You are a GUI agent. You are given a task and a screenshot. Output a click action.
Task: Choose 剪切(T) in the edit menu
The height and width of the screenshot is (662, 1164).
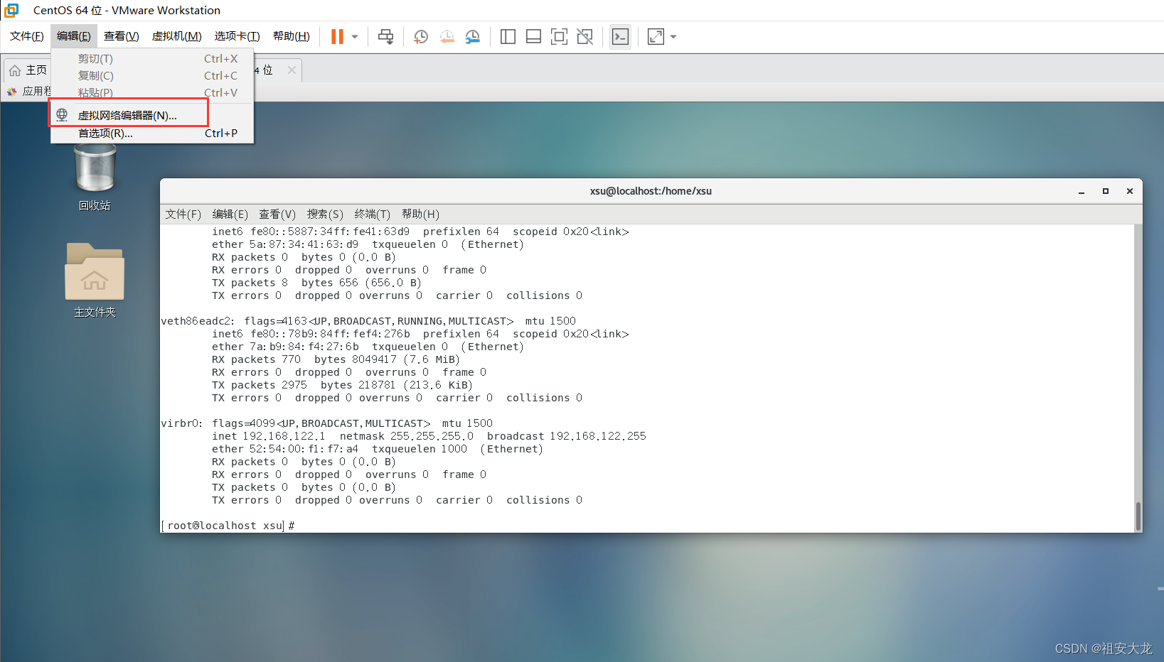point(152,59)
